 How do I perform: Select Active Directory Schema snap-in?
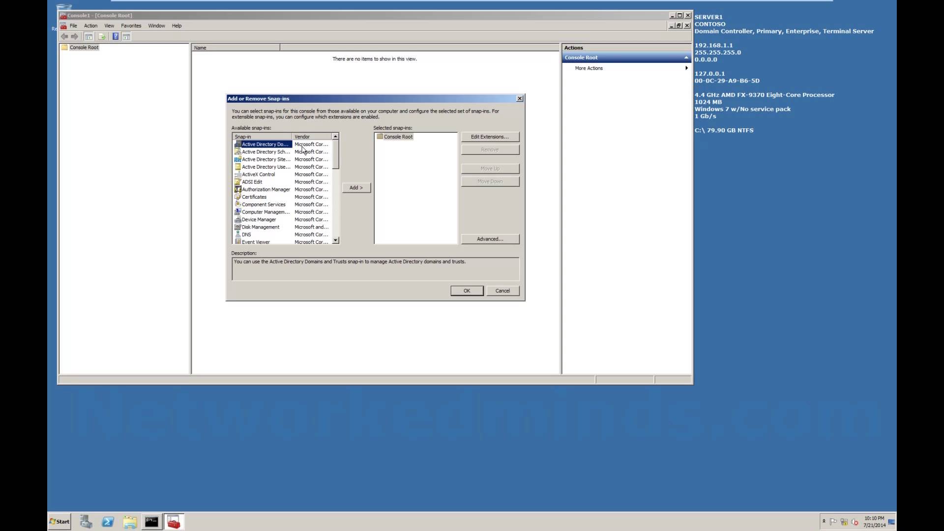click(263, 152)
